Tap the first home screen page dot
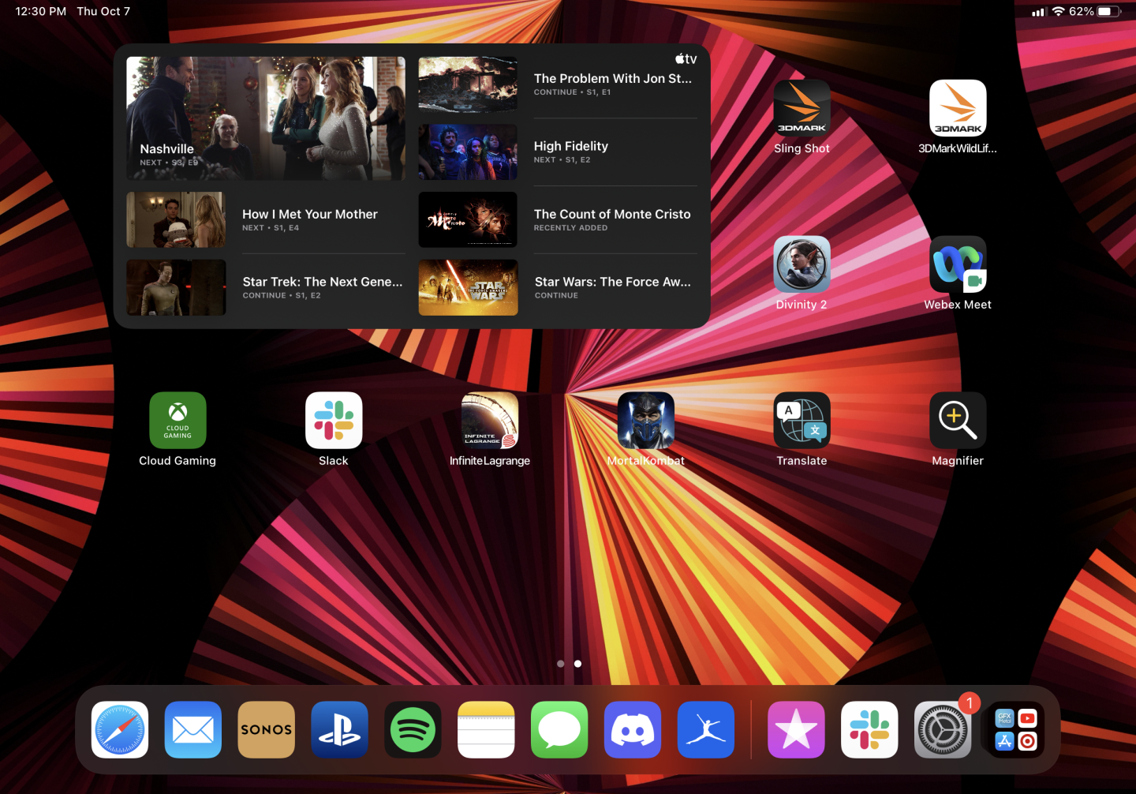 [x=561, y=664]
